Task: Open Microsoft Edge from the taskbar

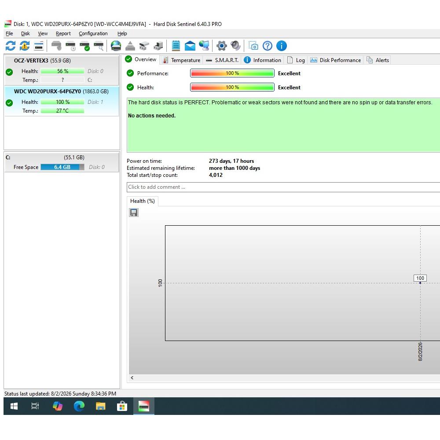Action: click(79, 406)
